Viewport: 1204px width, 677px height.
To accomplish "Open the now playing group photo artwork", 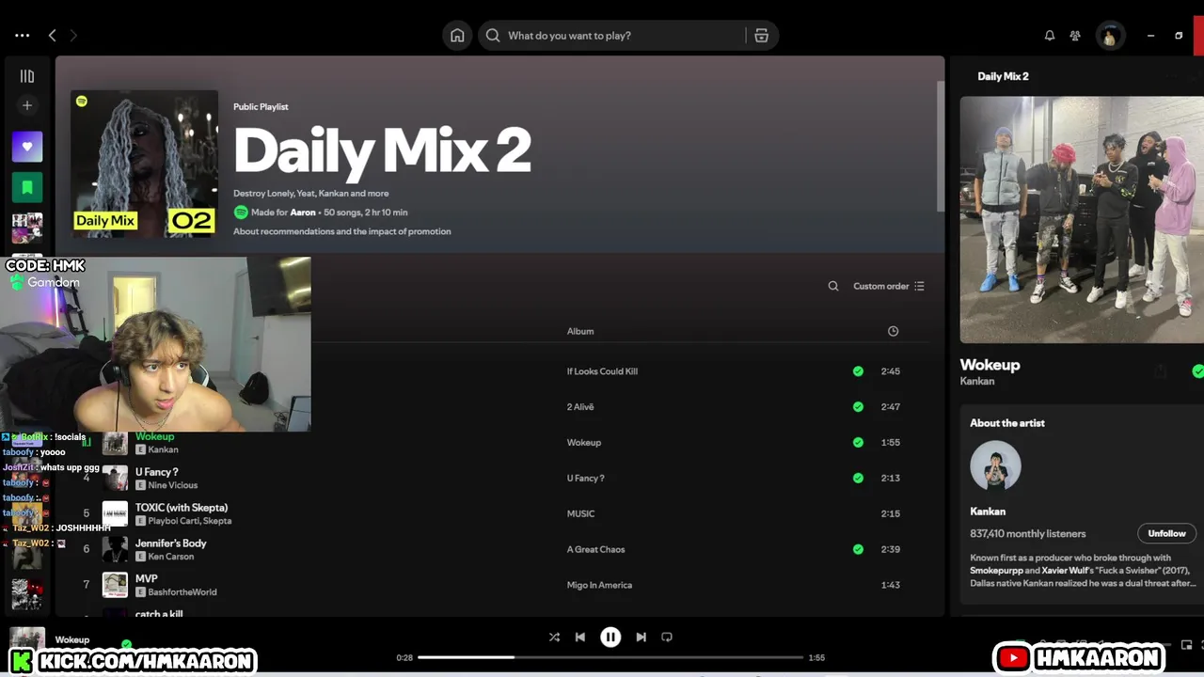I will pyautogui.click(x=1082, y=220).
